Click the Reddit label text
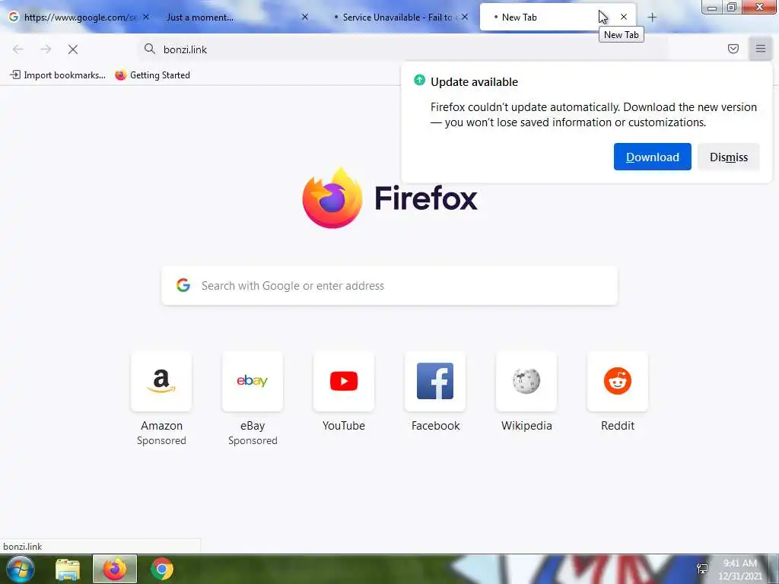This screenshot has height=584, width=779. [618, 426]
